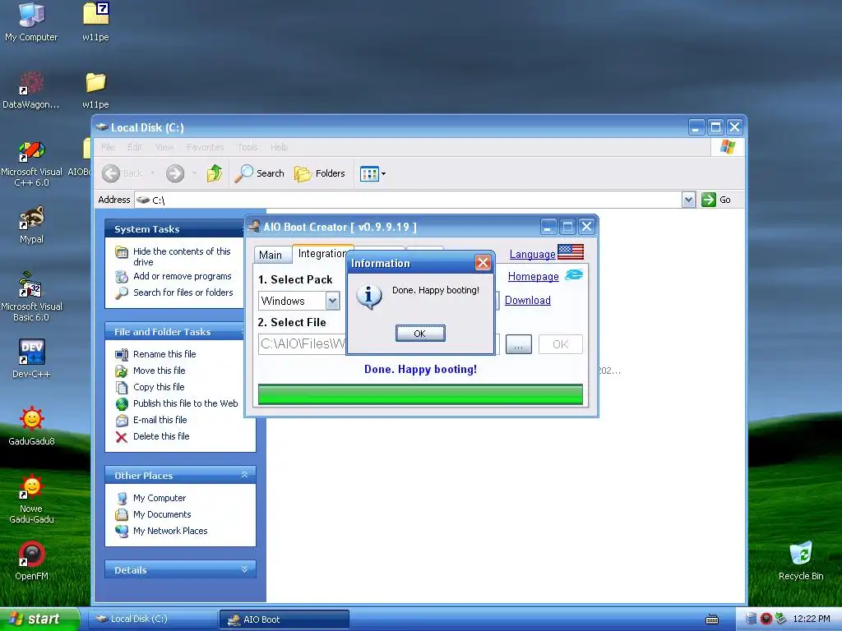
Task: Click Add or remove programs
Action: pyautogui.click(x=182, y=276)
